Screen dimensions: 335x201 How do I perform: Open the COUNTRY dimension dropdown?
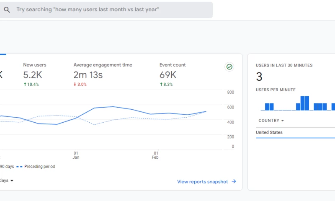pyautogui.click(x=271, y=121)
